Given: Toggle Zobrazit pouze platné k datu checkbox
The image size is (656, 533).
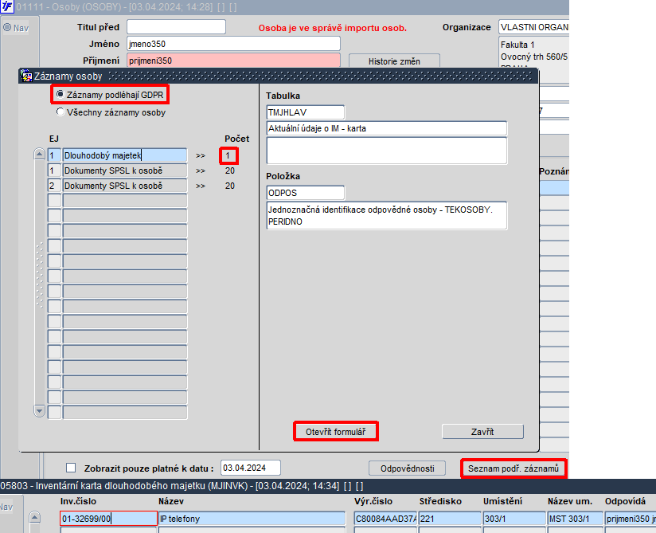Looking at the screenshot, I should (71, 468).
